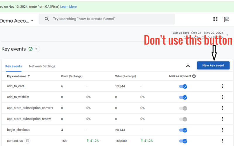
Task: Open more options for add_to_cart
Action: tap(222, 86)
